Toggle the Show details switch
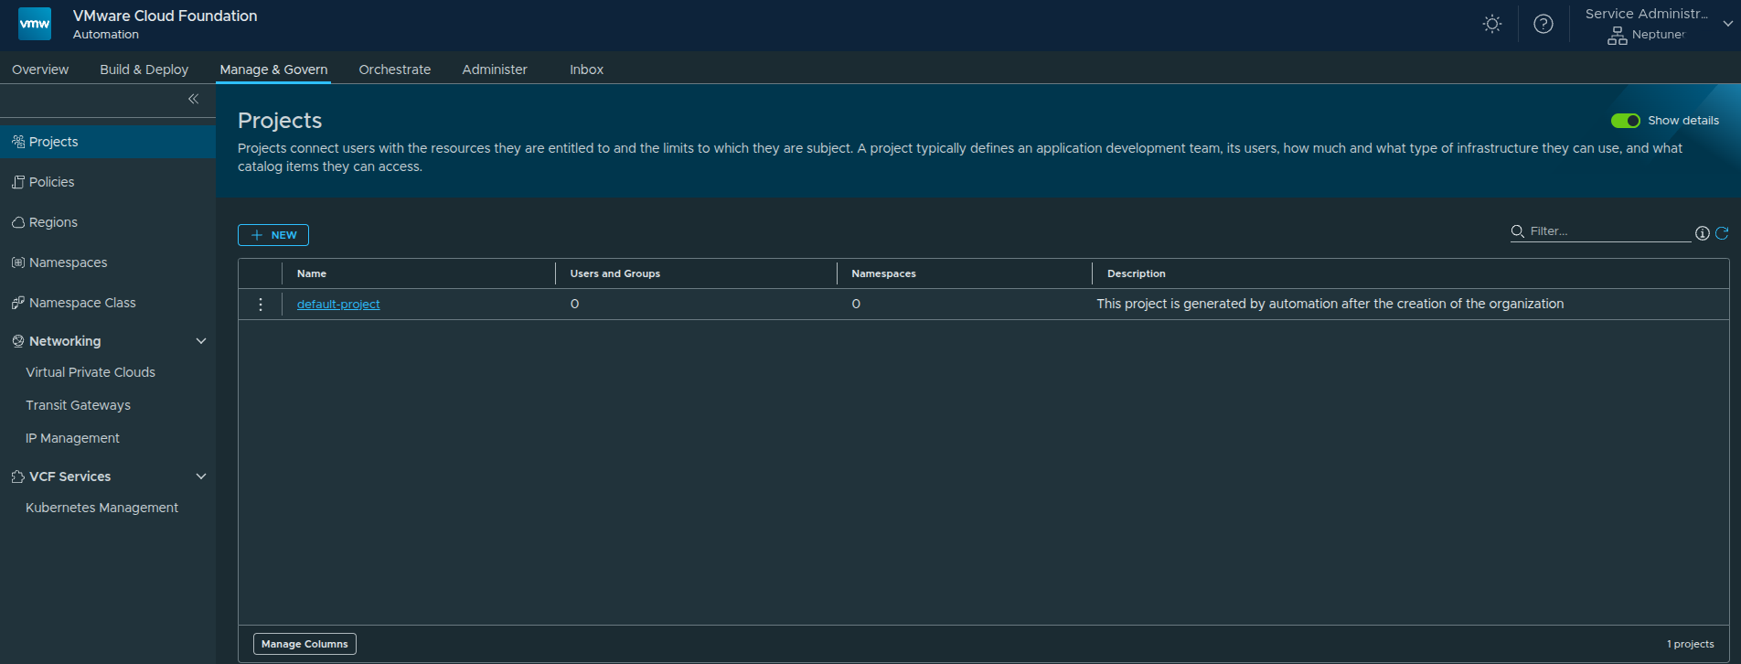The width and height of the screenshot is (1741, 664). click(x=1625, y=121)
